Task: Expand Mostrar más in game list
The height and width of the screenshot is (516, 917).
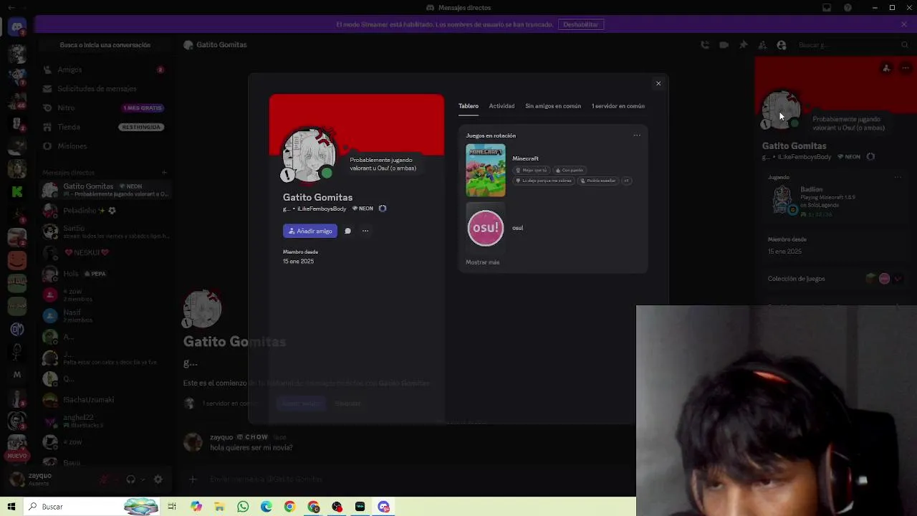Action: (483, 262)
